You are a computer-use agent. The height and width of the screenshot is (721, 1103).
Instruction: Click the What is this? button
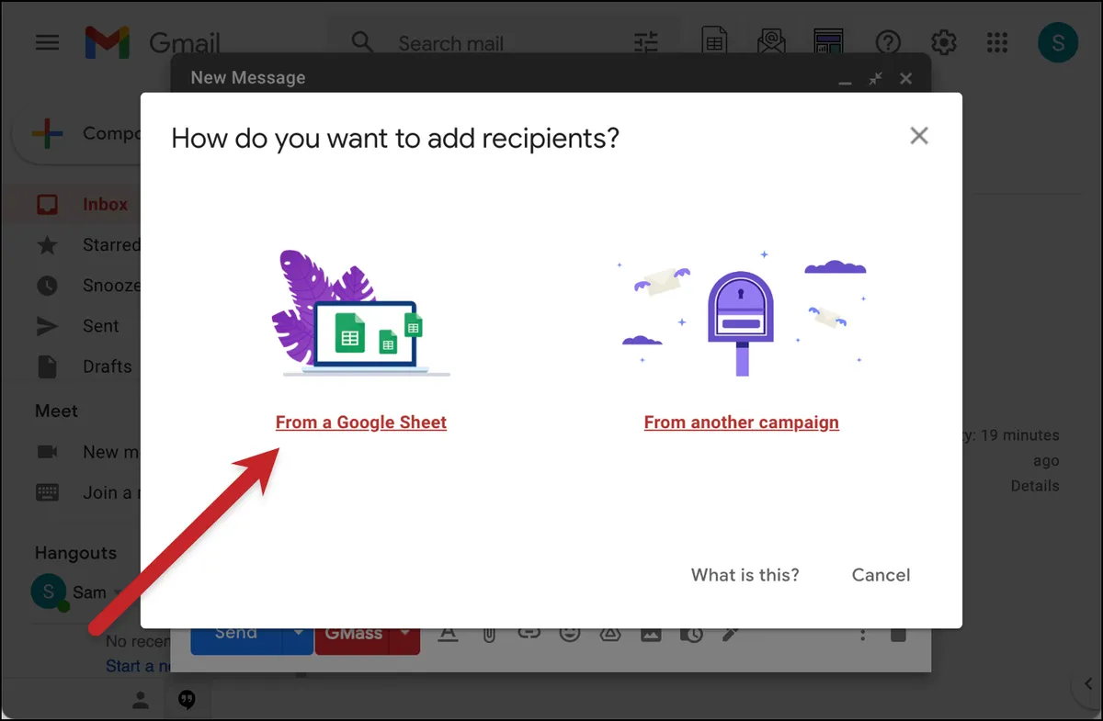(x=745, y=575)
